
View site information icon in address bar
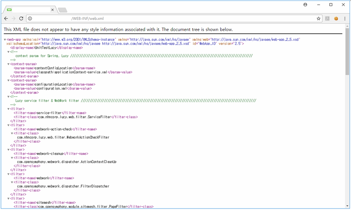(30, 19)
